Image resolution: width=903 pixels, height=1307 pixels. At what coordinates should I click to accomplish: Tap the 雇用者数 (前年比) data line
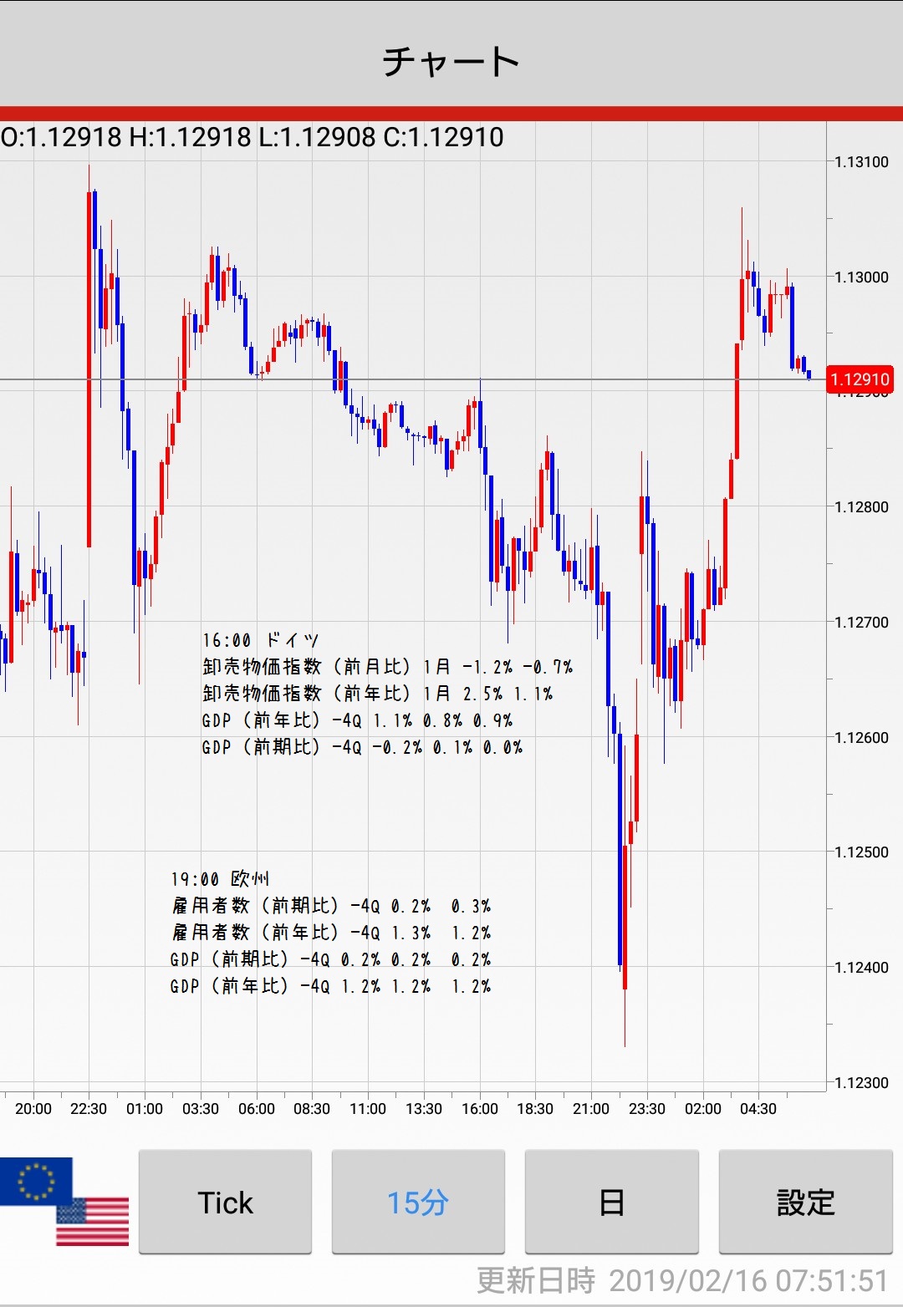click(331, 933)
